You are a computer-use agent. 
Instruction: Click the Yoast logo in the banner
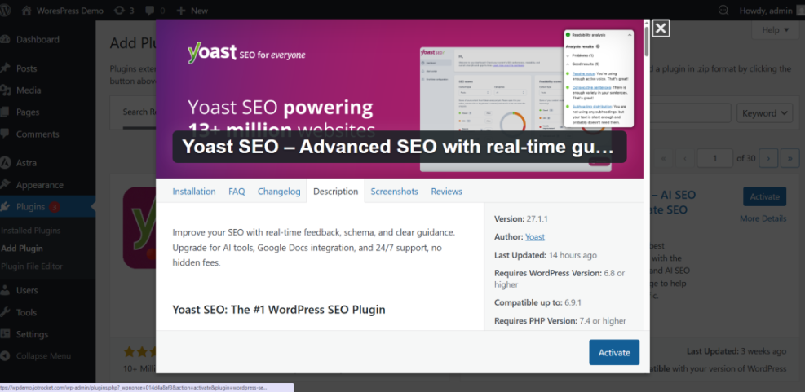click(x=211, y=53)
